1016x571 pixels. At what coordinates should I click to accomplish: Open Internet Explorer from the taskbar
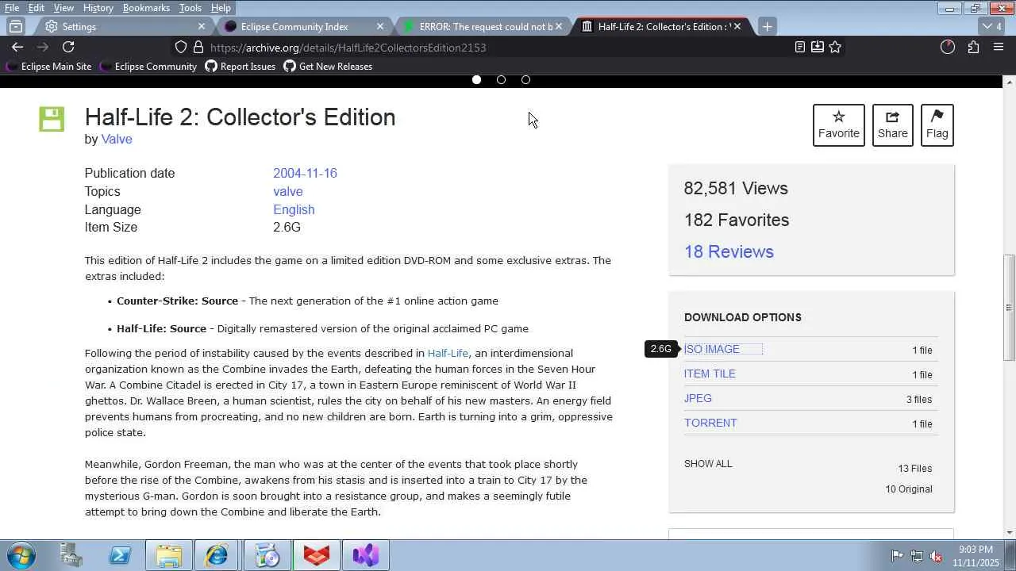click(217, 556)
